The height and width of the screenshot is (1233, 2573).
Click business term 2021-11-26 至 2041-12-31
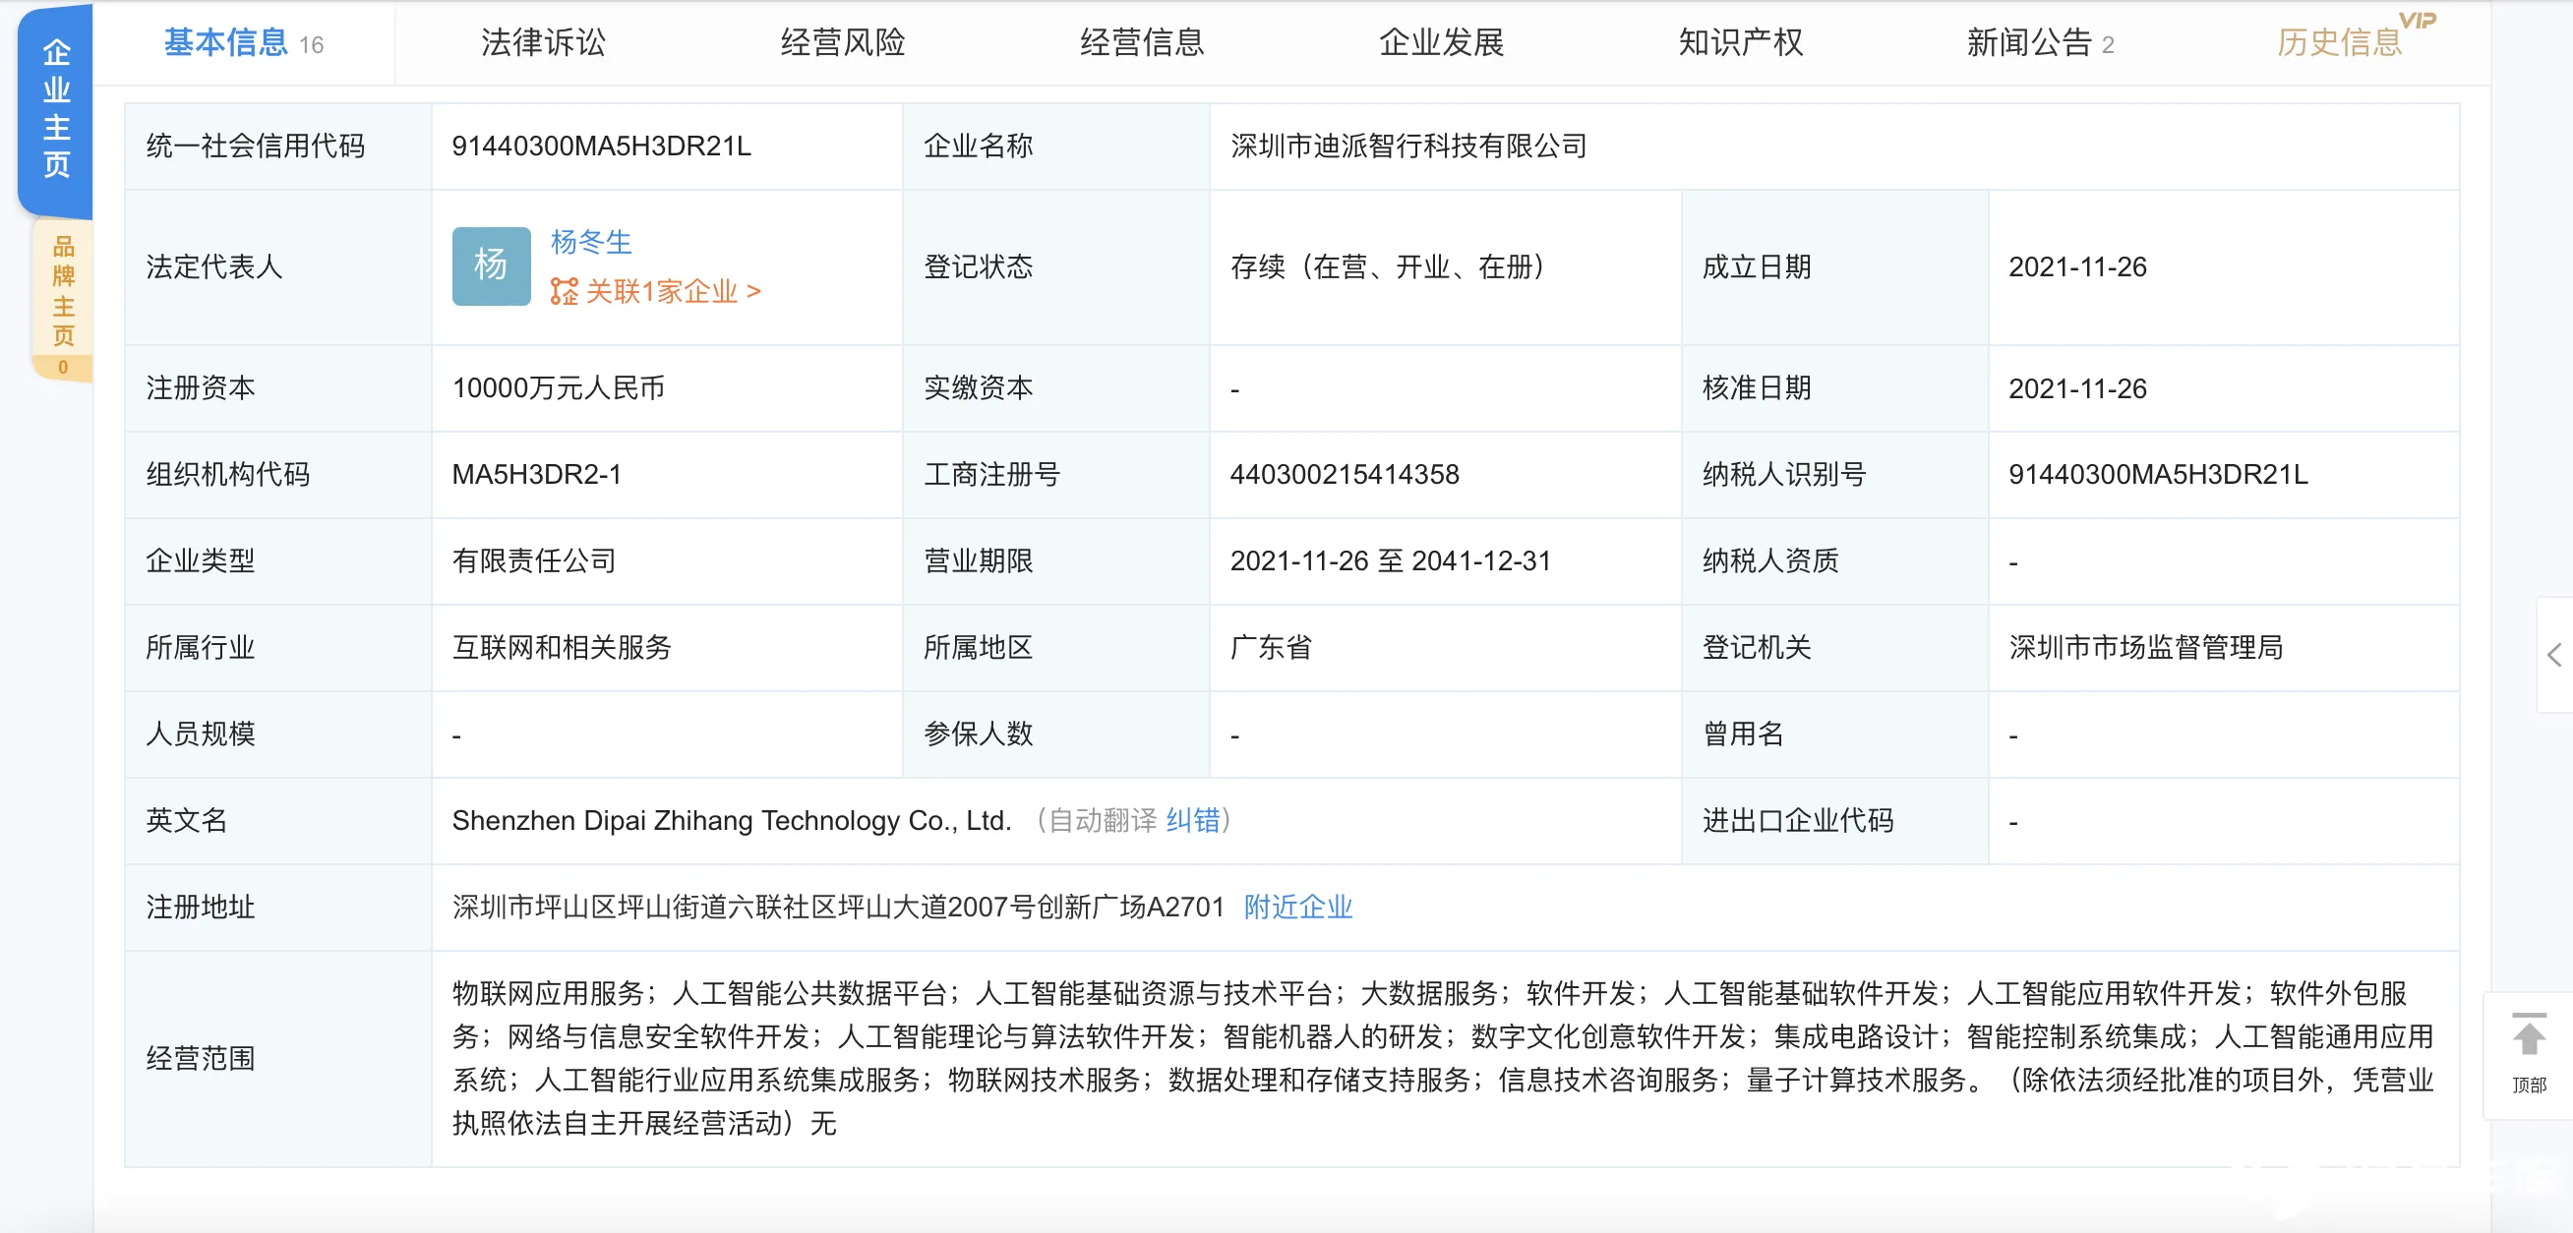pos(1391,561)
